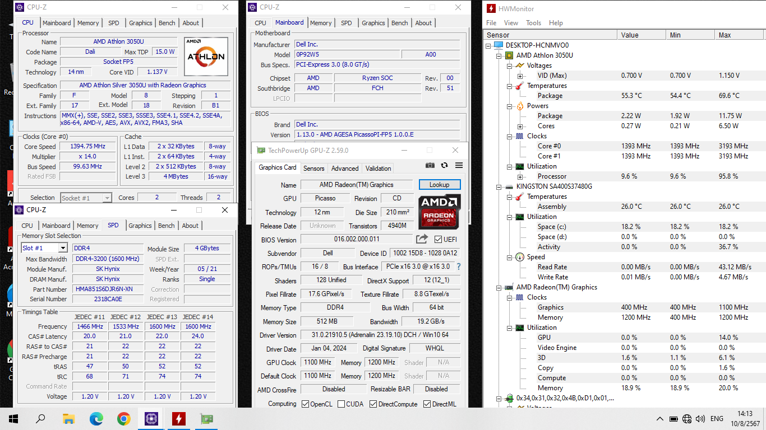Click the ENG language indicator
Image resolution: width=766 pixels, height=430 pixels.
click(717, 418)
